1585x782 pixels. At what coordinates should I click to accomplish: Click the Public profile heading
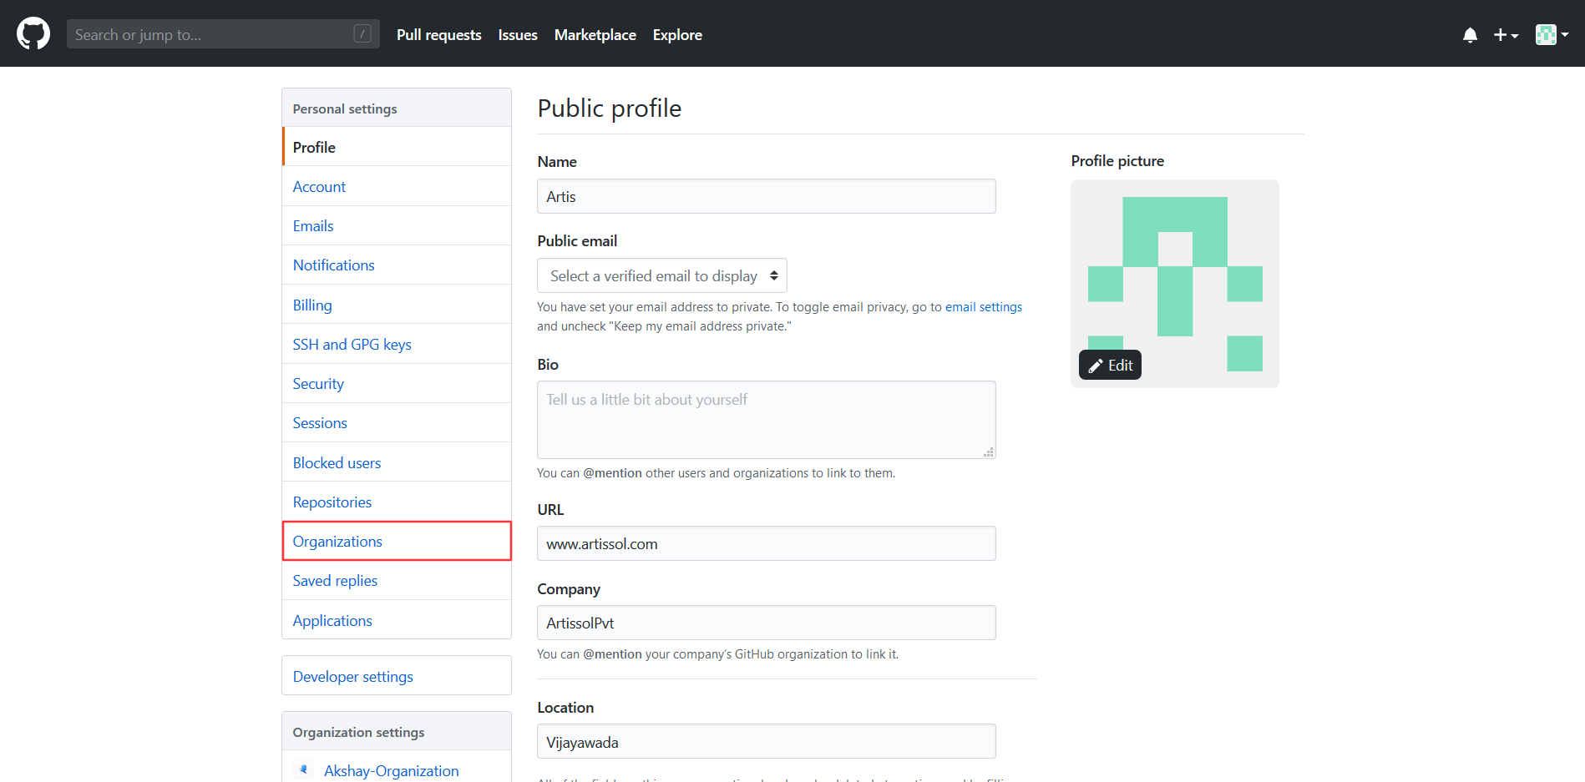[x=610, y=108]
